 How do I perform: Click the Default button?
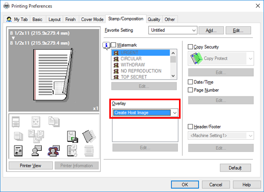(235, 168)
